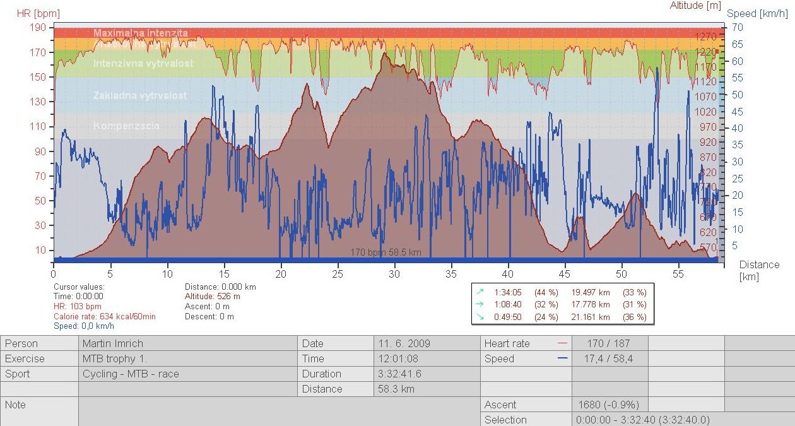Click the Selection time range value
The image size is (795, 426).
click(642, 420)
